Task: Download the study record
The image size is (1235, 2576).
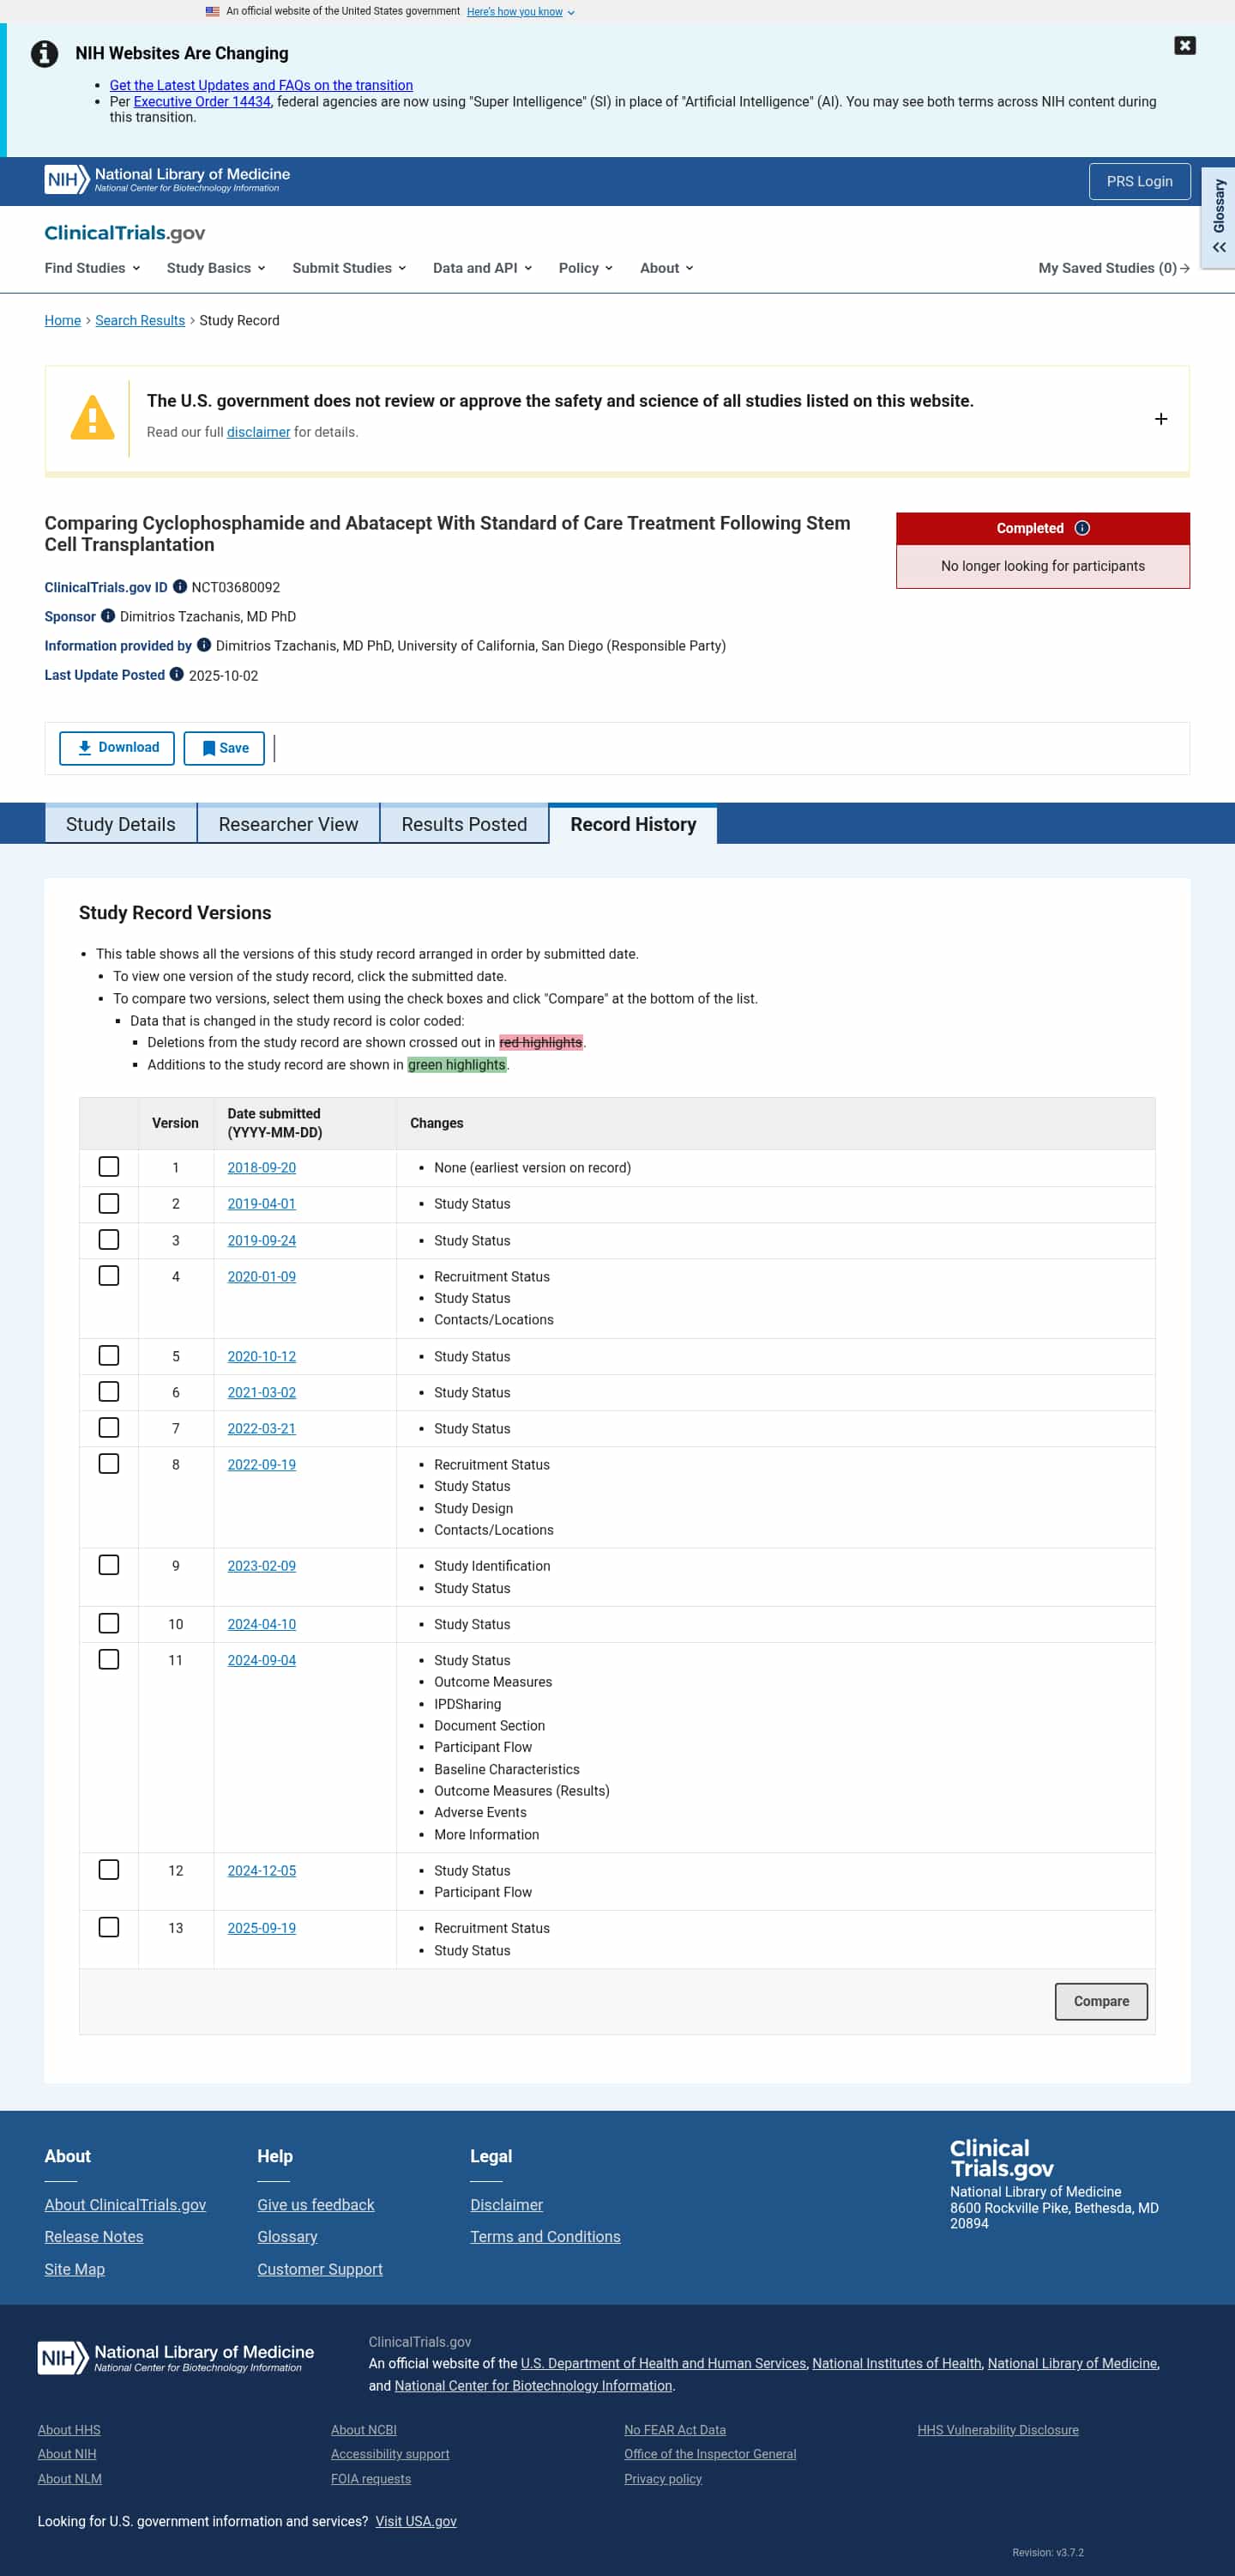Action: click(x=117, y=748)
